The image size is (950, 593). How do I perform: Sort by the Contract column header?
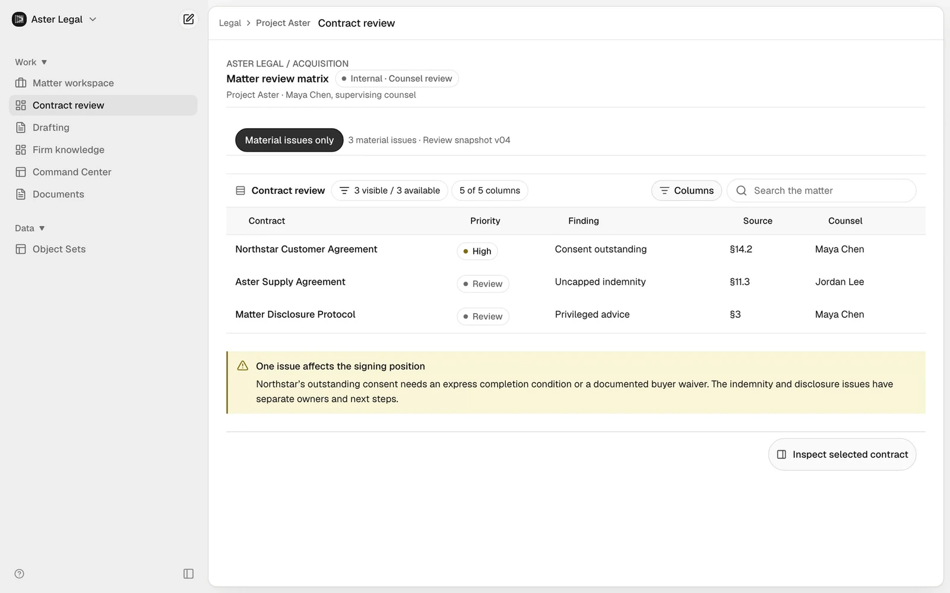click(x=267, y=221)
